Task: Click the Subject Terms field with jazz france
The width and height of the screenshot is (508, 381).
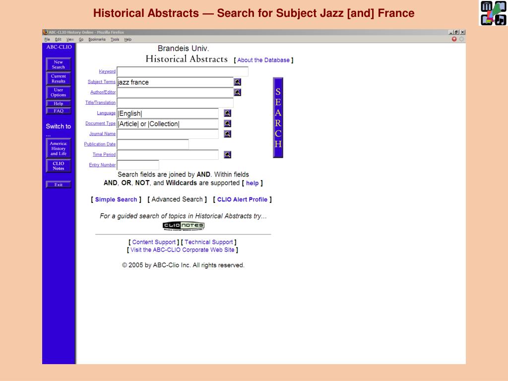Action: point(175,82)
